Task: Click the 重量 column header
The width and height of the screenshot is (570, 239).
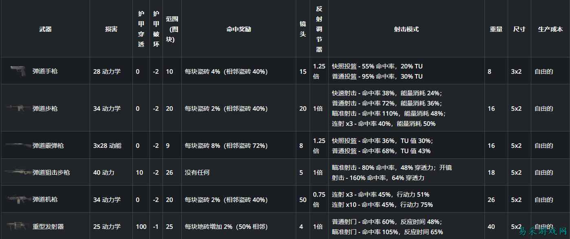Action: (x=496, y=29)
